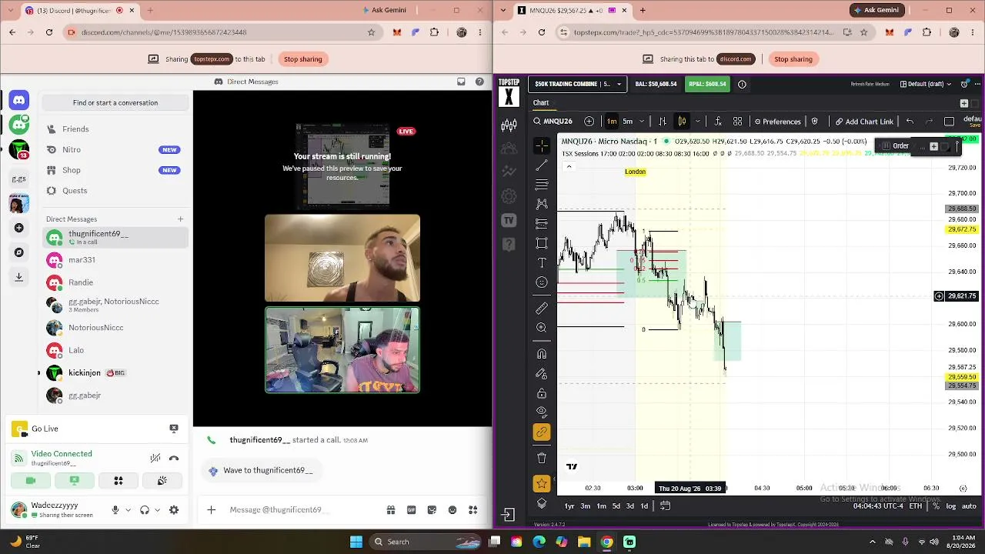This screenshot has height=554, width=985.
Task: Select the trend line drawing tool
Action: tap(542, 165)
